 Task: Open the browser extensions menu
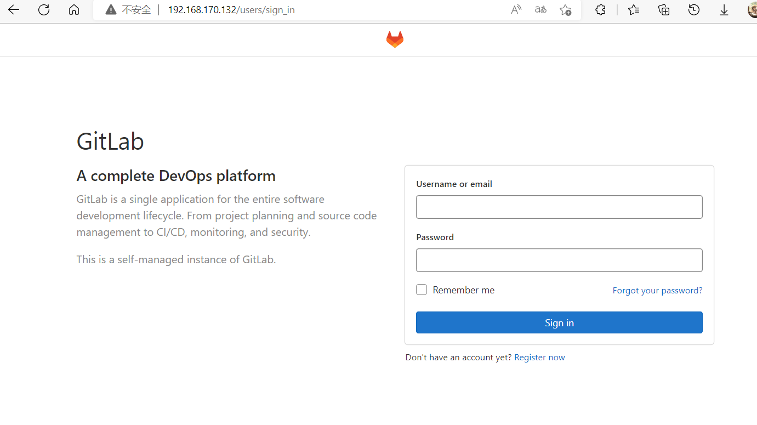tap(601, 10)
